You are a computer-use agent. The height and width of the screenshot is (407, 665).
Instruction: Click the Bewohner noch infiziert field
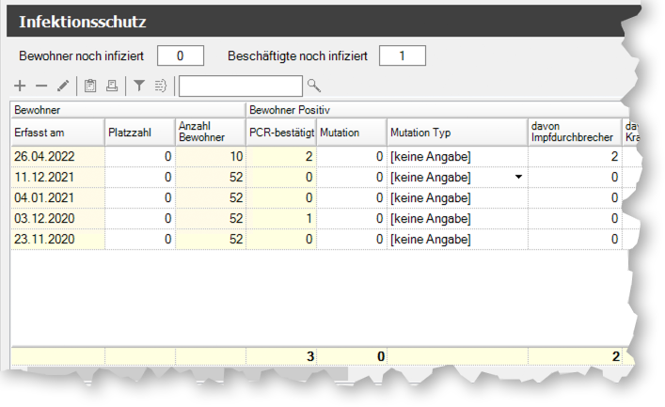point(181,56)
